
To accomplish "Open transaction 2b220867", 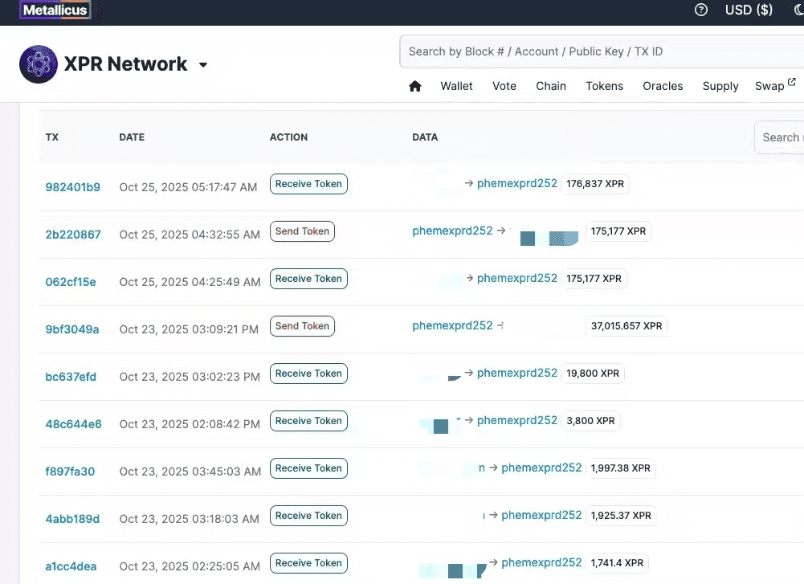I will tap(72, 235).
